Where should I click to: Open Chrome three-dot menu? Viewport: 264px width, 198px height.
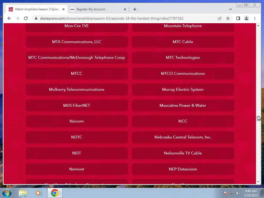tap(255, 18)
